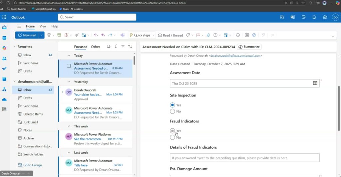Click the Reply arrow icon in toolbar
Screen dimensions: 341x177
pos(96,35)
